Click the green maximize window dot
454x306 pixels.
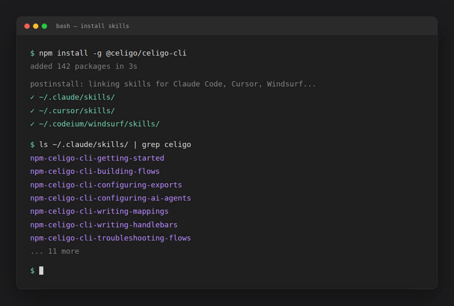(44, 26)
